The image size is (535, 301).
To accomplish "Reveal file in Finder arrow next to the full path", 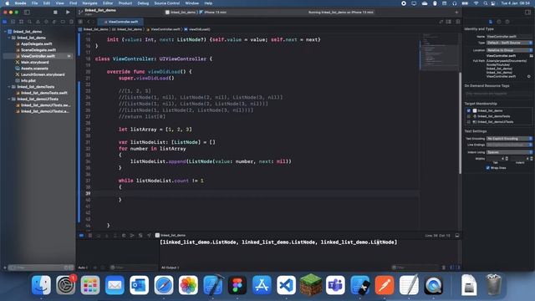I will [529, 76].
